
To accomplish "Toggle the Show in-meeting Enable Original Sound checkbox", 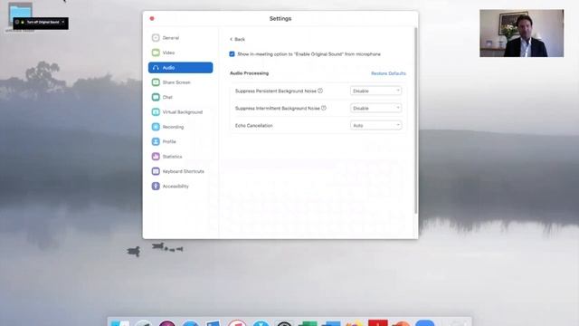I will 232,54.
